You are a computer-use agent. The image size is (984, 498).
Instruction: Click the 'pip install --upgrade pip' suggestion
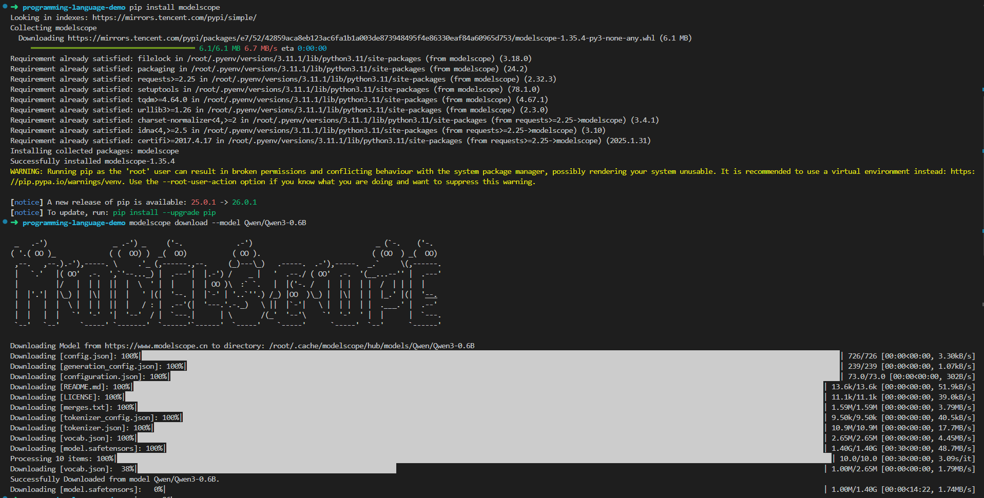point(164,212)
